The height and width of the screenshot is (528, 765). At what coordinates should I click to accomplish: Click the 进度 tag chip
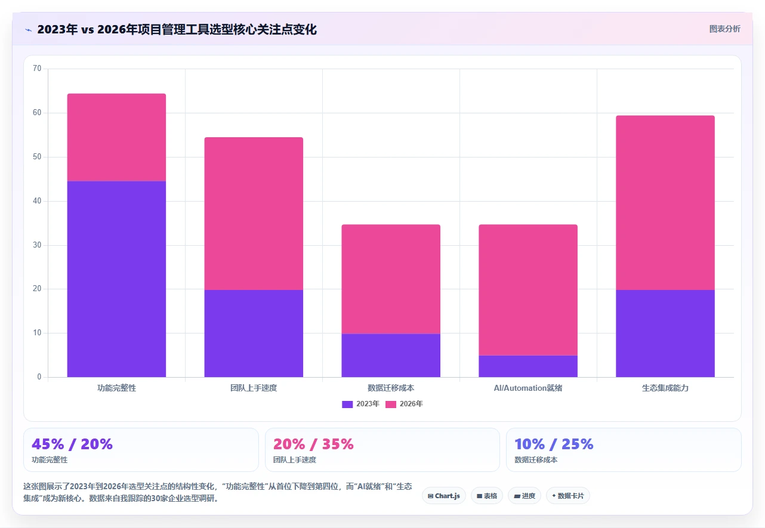[x=525, y=496]
